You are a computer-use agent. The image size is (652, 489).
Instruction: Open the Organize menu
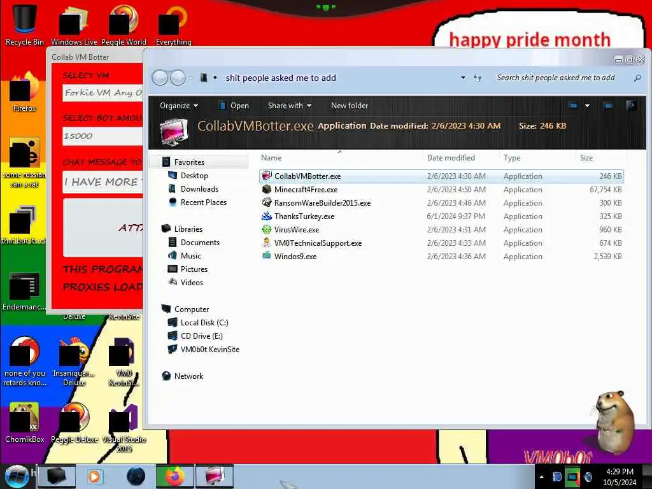[179, 106]
